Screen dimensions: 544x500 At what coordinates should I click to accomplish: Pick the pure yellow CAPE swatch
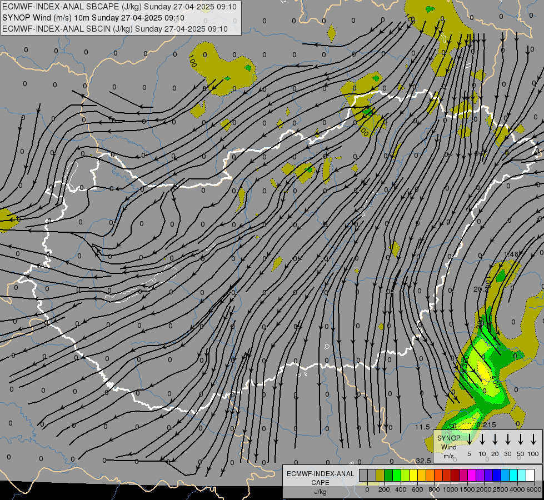tap(413, 475)
